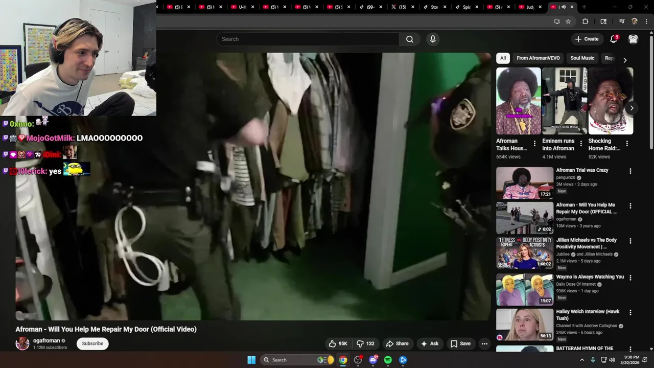Open Chrome extensions puzzle icon
654x368 pixels.
click(586, 21)
